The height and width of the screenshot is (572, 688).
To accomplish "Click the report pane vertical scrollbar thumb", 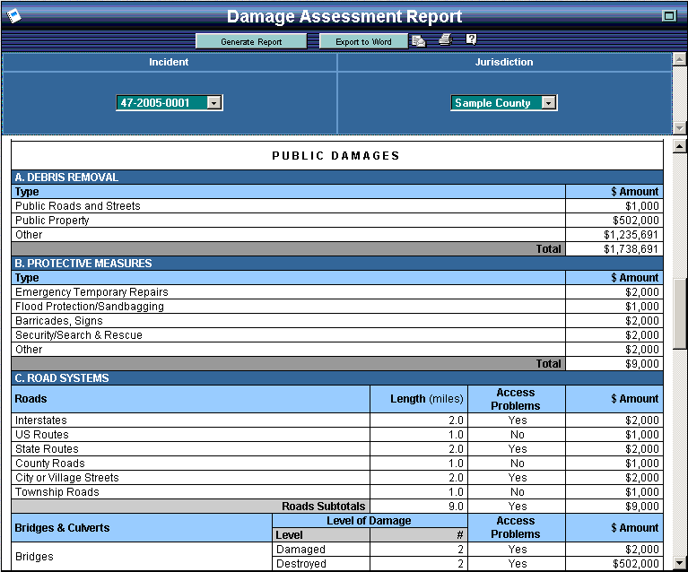I will (x=679, y=314).
